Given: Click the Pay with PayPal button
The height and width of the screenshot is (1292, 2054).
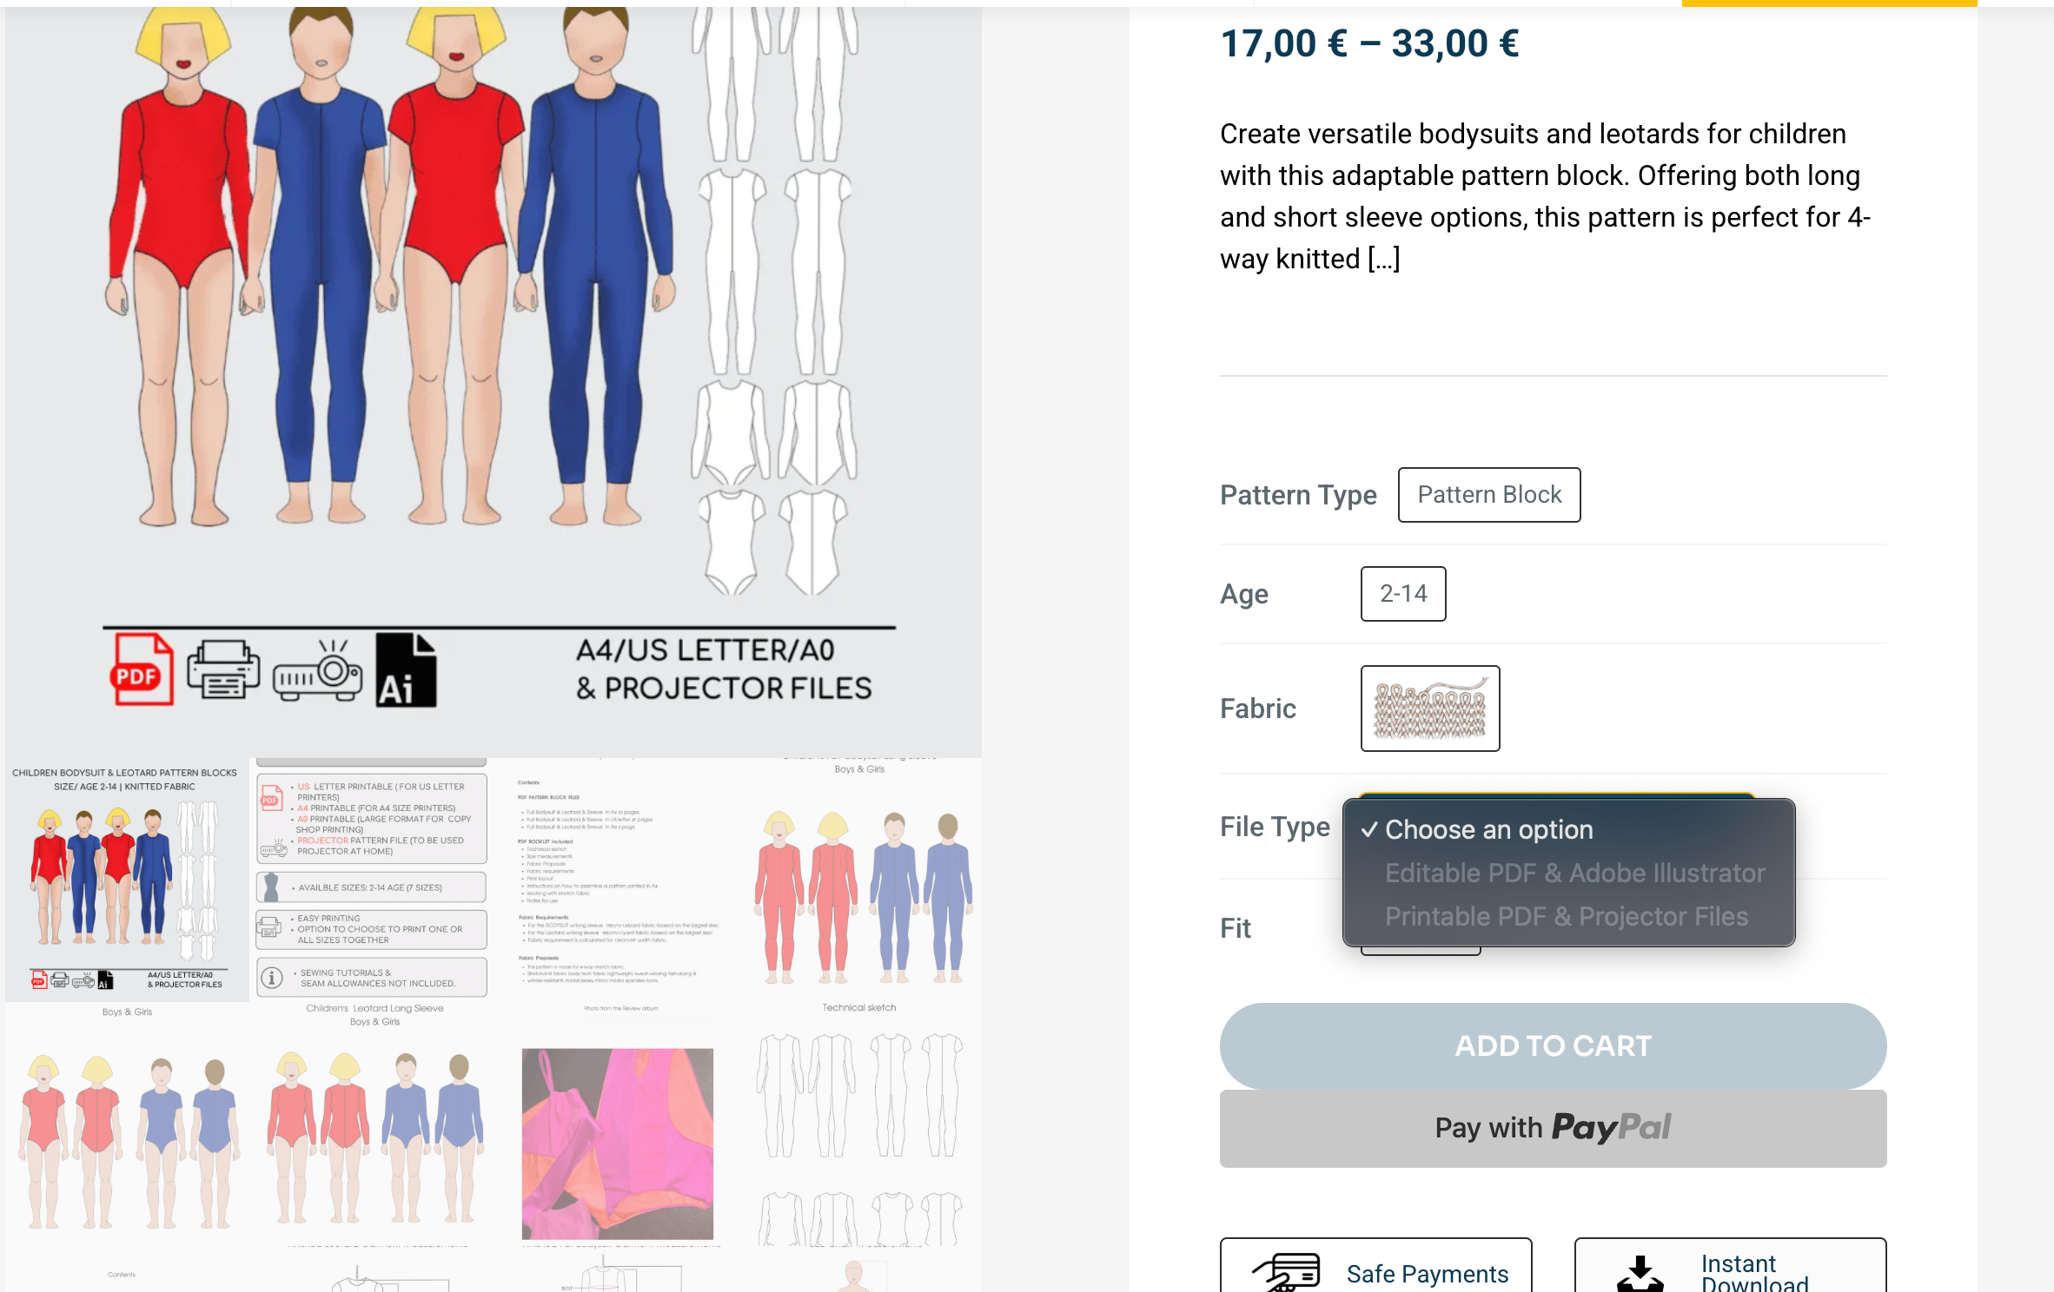Looking at the screenshot, I should coord(1553,1128).
